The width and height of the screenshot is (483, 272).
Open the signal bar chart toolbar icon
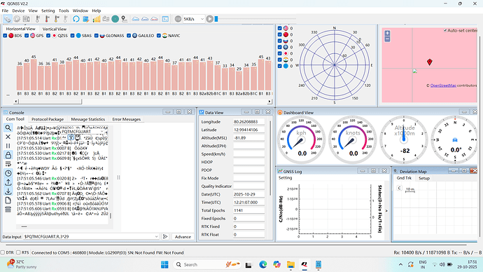[97, 19]
